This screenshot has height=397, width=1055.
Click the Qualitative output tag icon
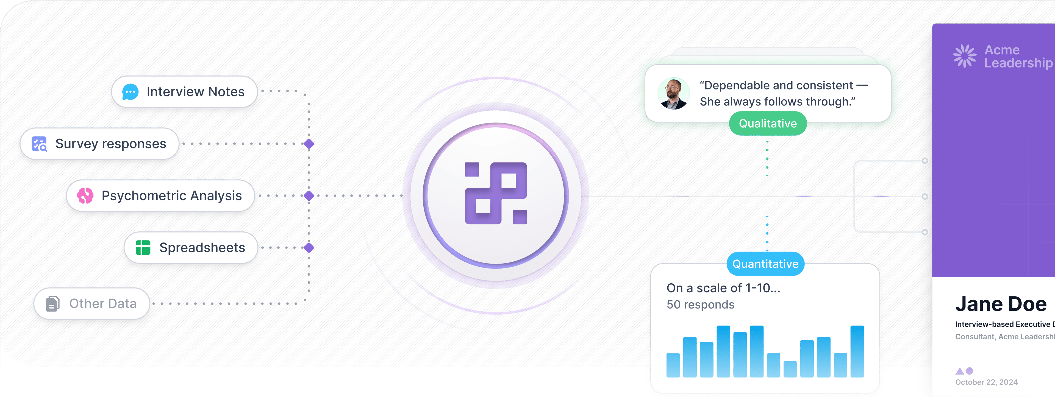[746, 127]
